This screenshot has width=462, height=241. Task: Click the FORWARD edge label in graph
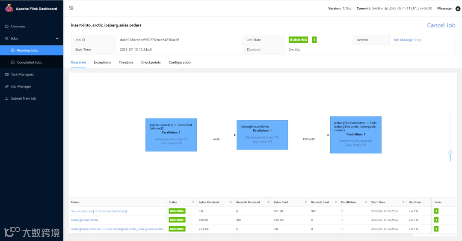point(309,139)
